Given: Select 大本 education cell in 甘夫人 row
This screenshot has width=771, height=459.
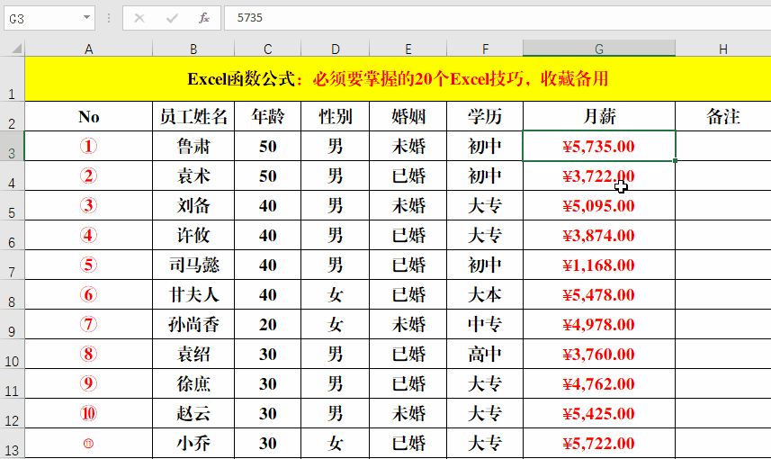Looking at the screenshot, I should 485,294.
